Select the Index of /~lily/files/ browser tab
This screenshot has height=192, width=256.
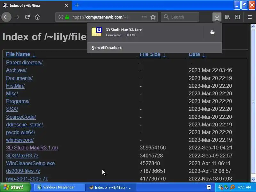(36, 5)
